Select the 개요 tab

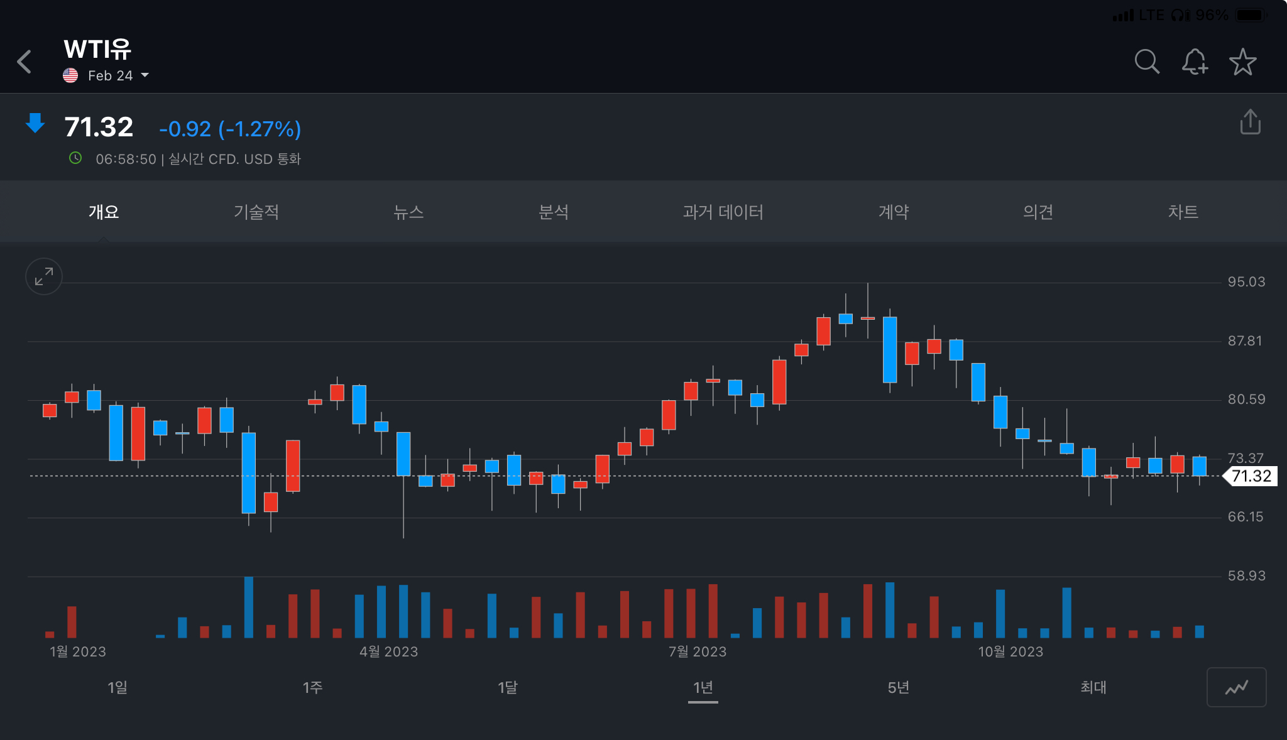(104, 212)
